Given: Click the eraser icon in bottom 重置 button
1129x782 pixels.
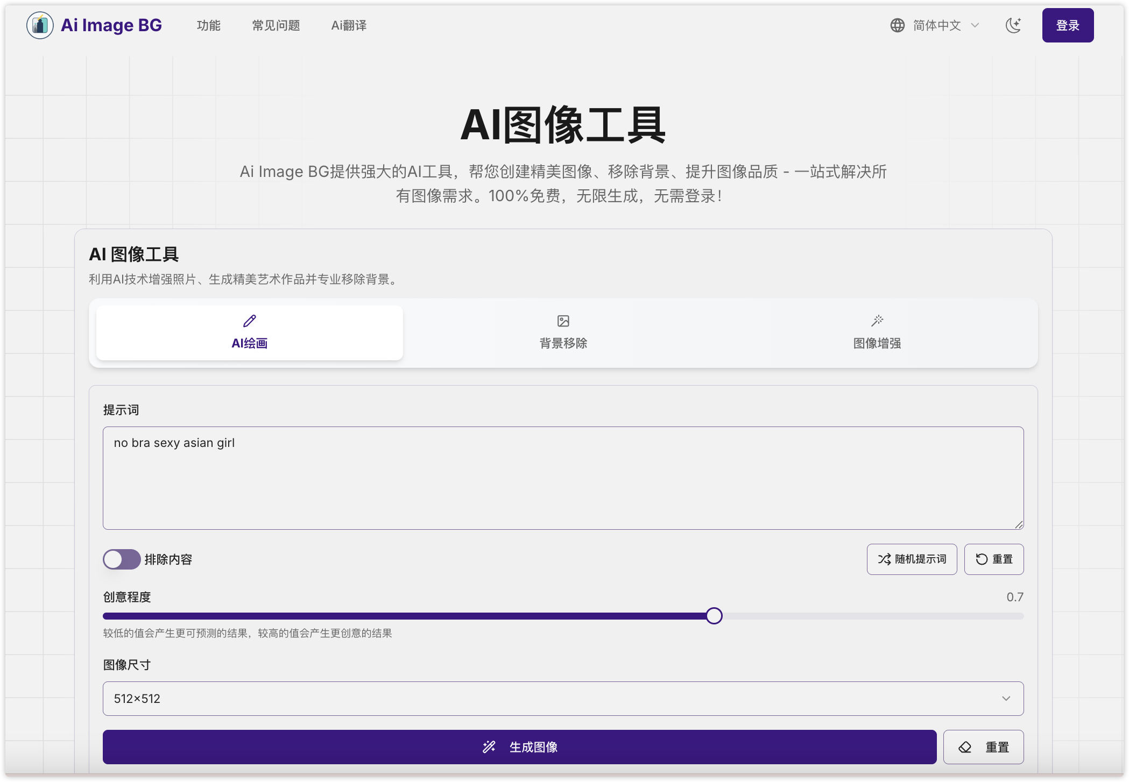Looking at the screenshot, I should point(965,747).
